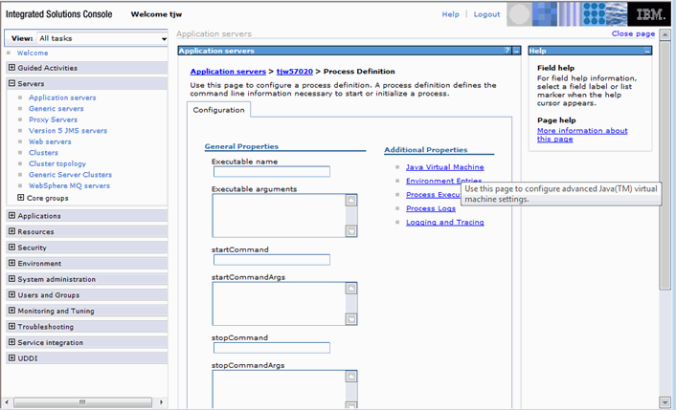Focus the stopCommandArgs text area
Screen dimensions: 676x410
(x=279, y=389)
